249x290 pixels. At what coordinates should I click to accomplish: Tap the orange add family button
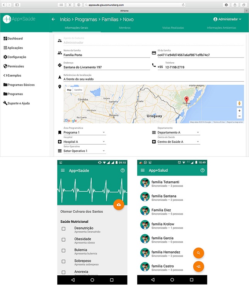point(198,266)
